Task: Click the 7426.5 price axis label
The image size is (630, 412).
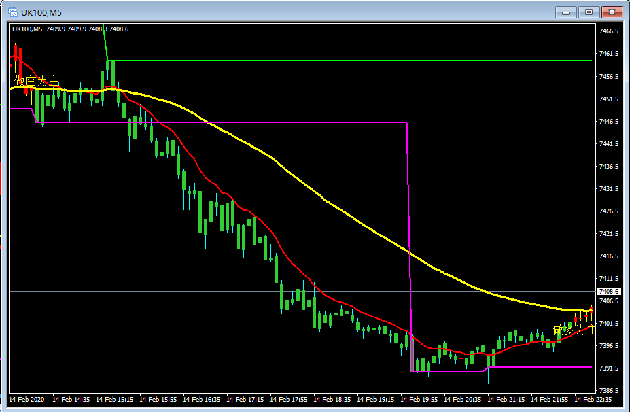Action: tap(608, 211)
